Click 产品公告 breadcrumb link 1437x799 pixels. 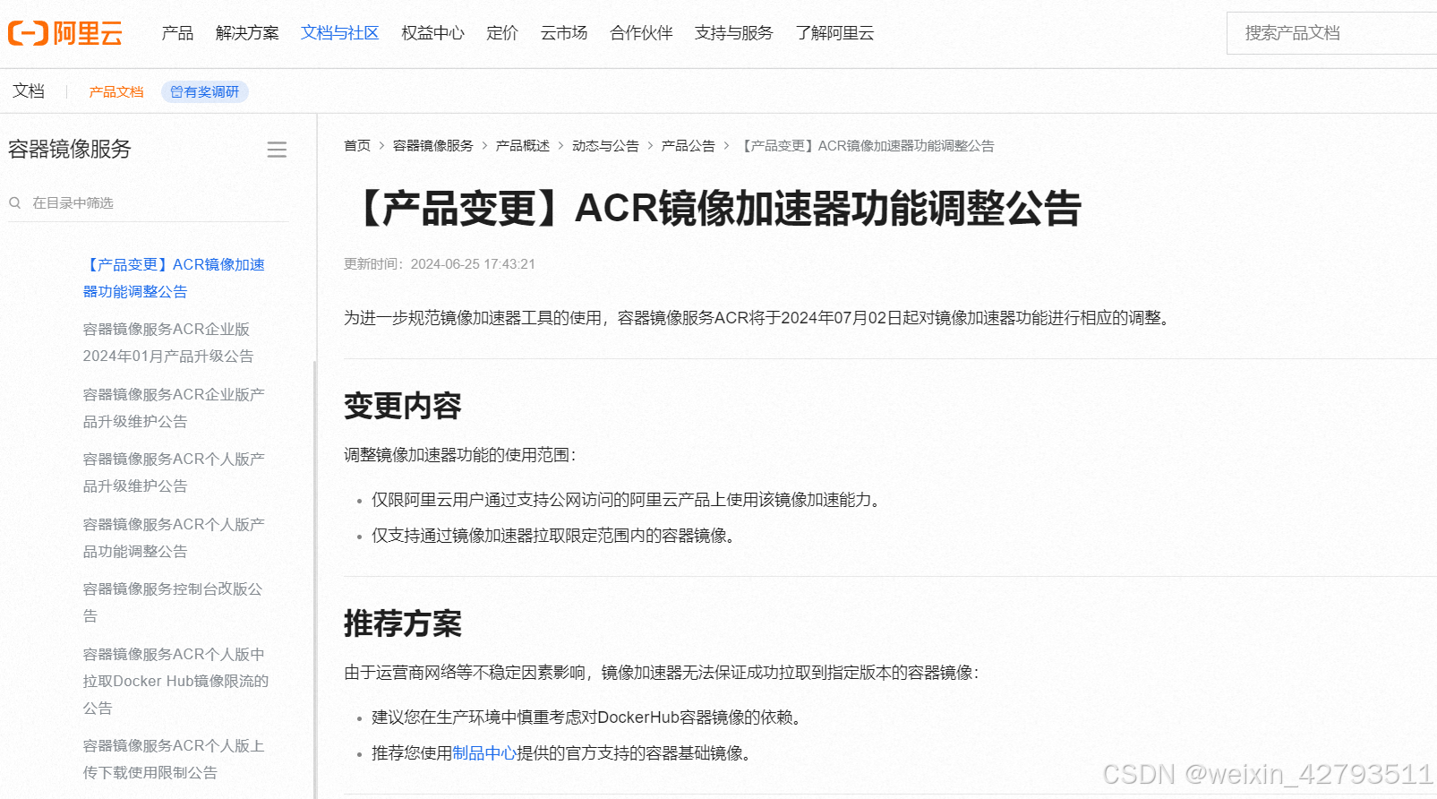[x=689, y=146]
